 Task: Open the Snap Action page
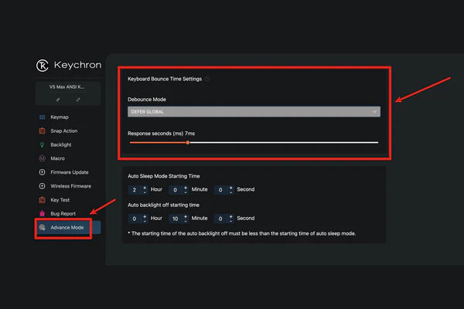coord(64,131)
